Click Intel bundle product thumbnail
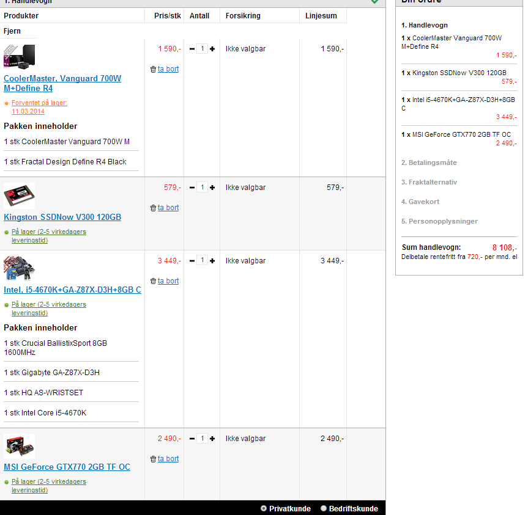Viewport: 528px width, 515px height. 19,268
